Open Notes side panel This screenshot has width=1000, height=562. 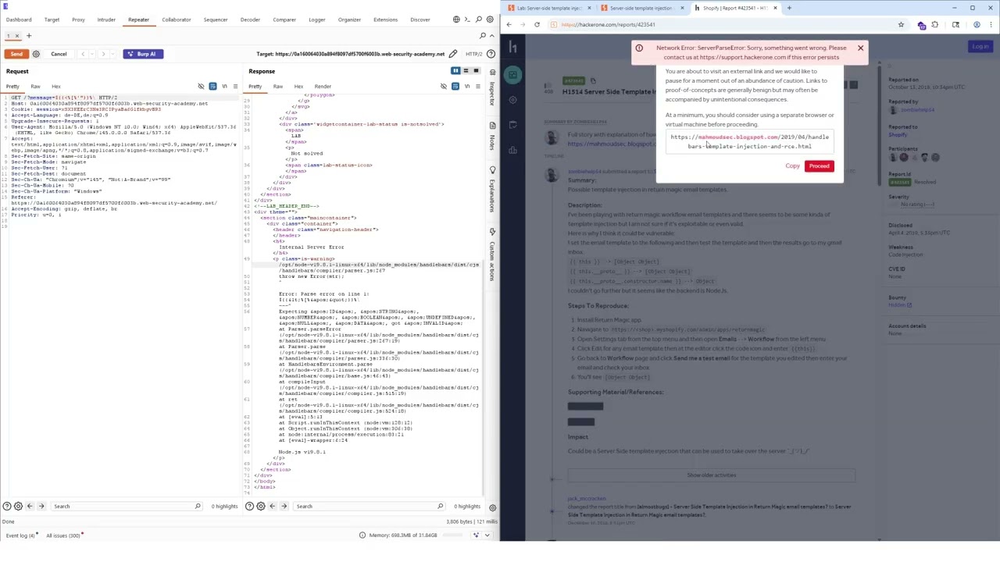pyautogui.click(x=492, y=137)
